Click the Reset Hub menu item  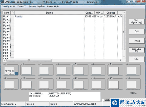pyautogui.click(x=53, y=7)
